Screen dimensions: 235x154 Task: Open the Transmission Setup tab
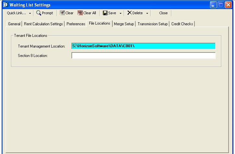(153, 24)
